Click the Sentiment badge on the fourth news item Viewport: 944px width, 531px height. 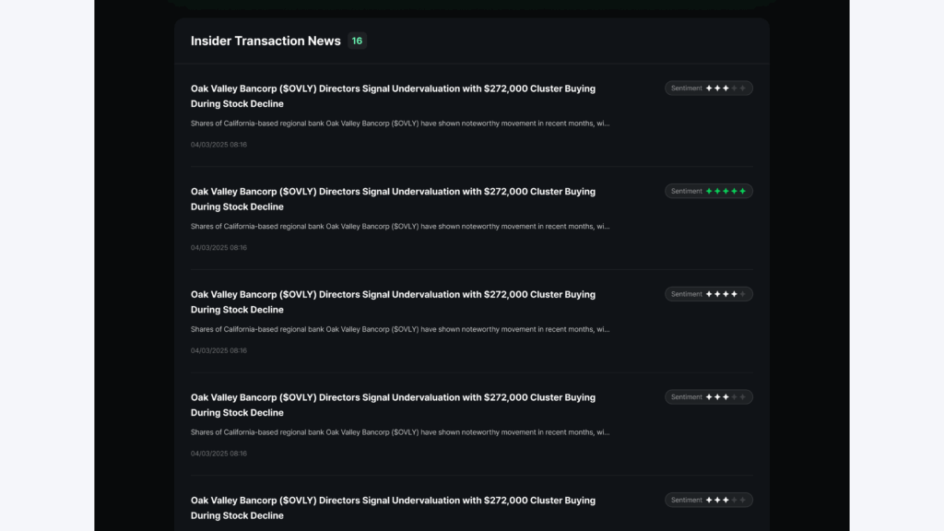(709, 396)
